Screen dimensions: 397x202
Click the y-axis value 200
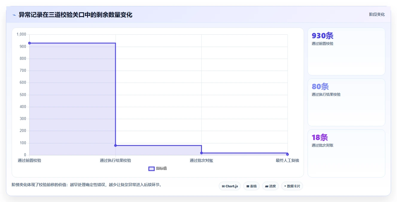pyautogui.click(x=23, y=131)
